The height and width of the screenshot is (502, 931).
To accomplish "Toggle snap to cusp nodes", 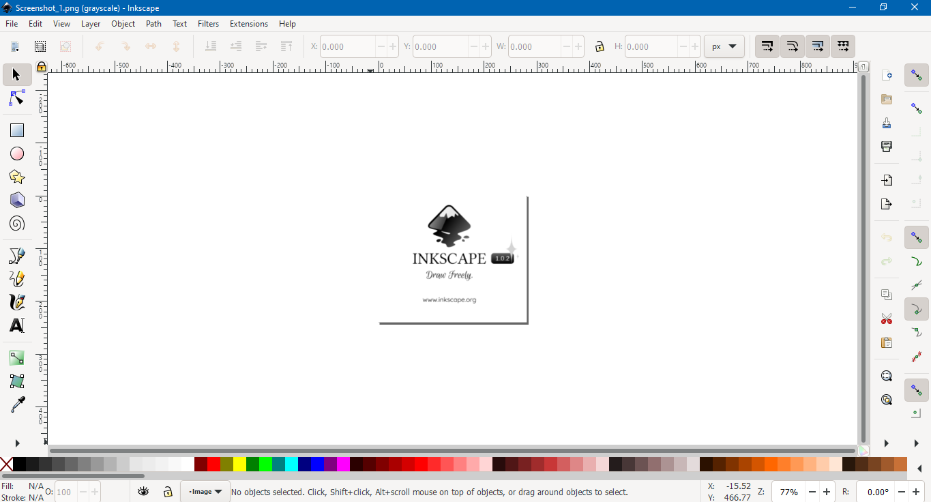I will (x=917, y=310).
